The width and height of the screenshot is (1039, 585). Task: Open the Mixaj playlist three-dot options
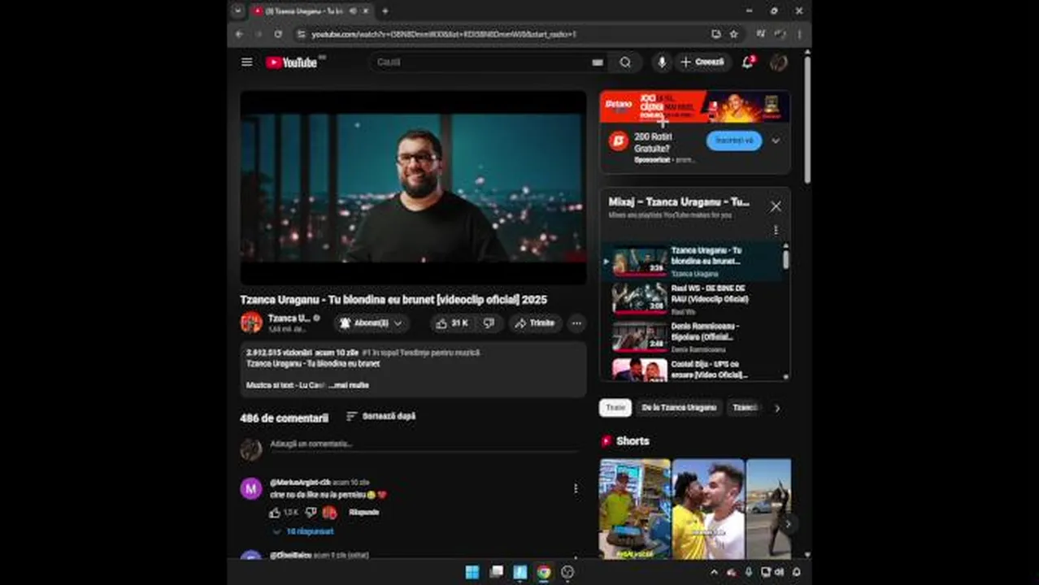click(x=776, y=230)
